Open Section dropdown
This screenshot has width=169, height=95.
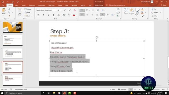(x=29, y=16)
